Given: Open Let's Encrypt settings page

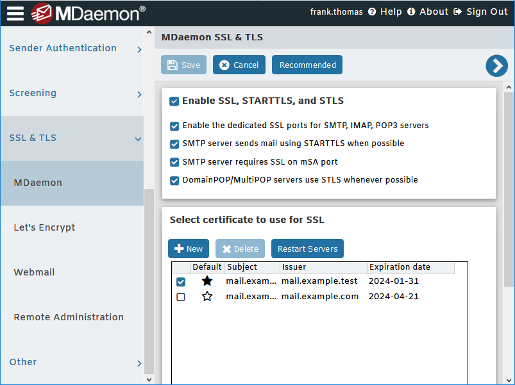Looking at the screenshot, I should click(x=45, y=227).
